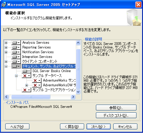This screenshot has width=143, height=133.
Task: Select the highlighted ドキュメント、サンプル row
Action: click(x=49, y=66)
